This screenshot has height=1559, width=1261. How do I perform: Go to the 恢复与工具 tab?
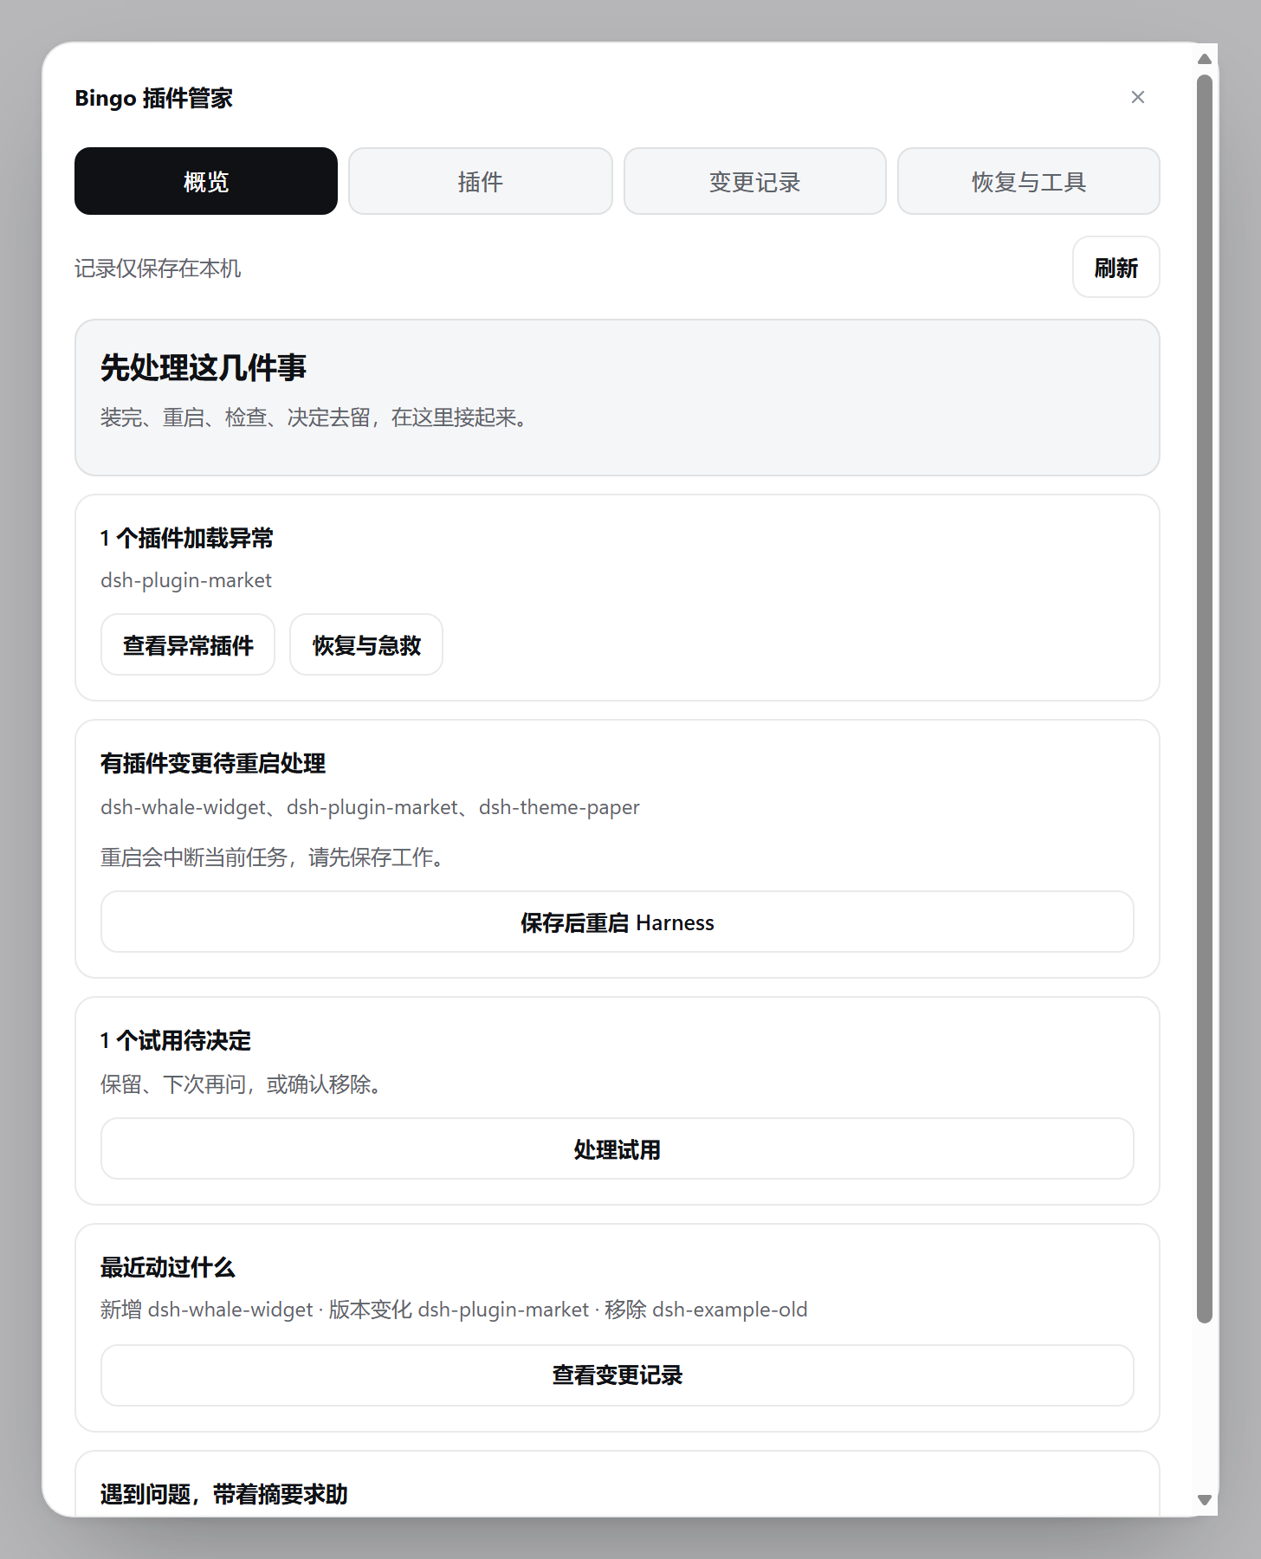coord(1029,181)
